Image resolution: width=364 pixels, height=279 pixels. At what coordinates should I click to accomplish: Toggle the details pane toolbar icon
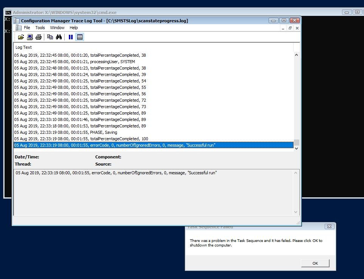pos(79,37)
